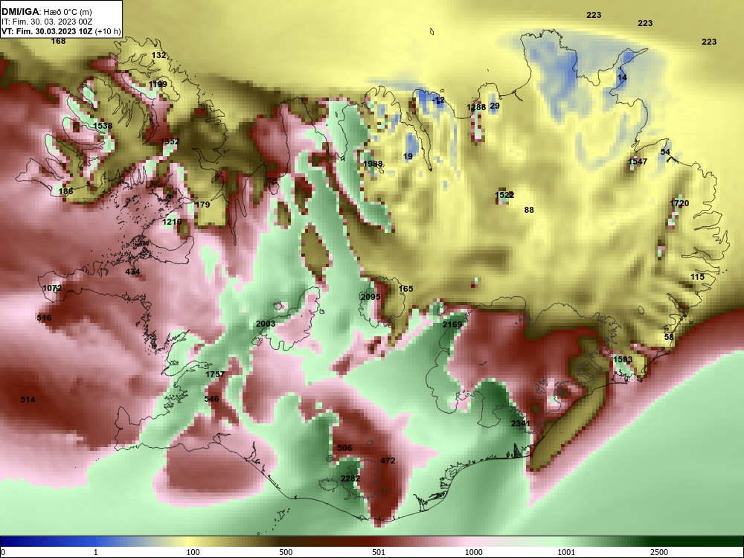Click the value 1522
This screenshot has height=558, width=744.
click(x=504, y=195)
